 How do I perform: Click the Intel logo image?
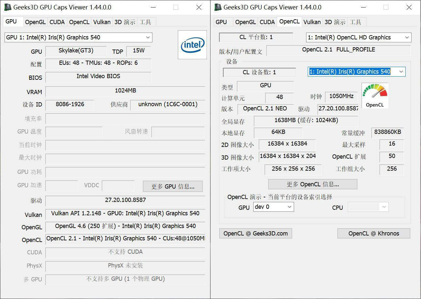coord(192,45)
